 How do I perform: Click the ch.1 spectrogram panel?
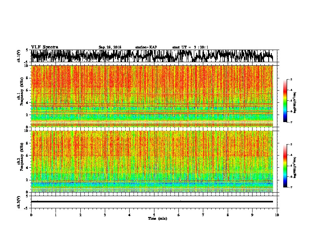click(152, 96)
